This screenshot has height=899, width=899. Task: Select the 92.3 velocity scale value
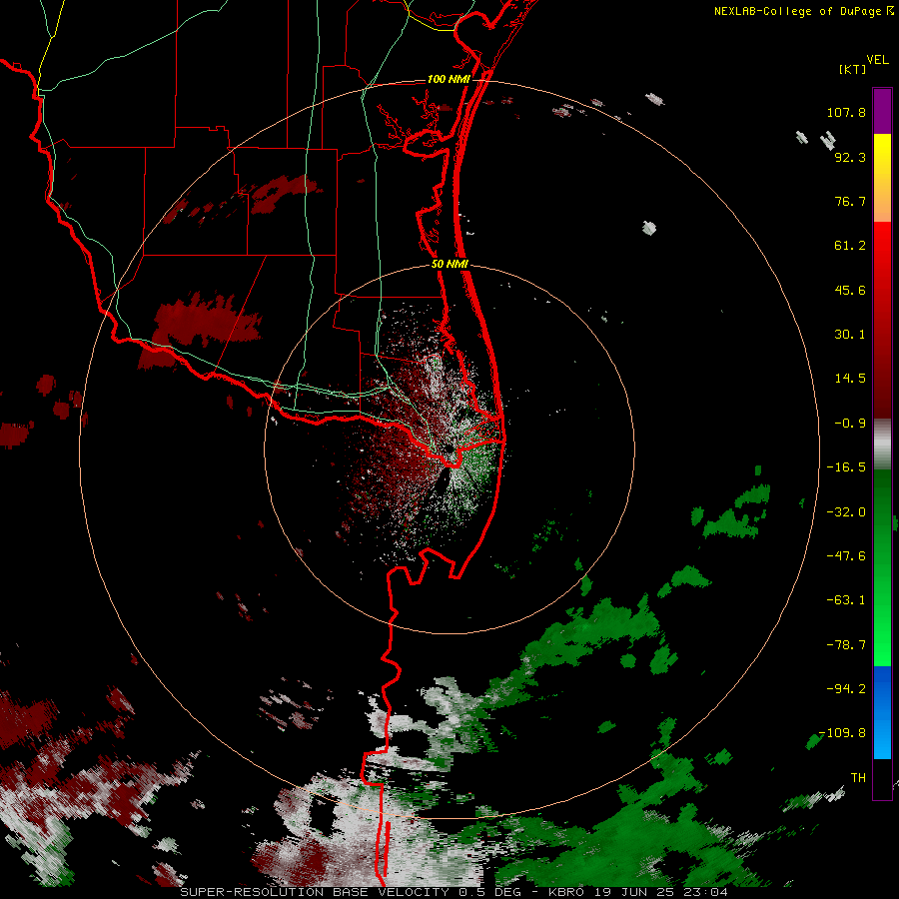click(x=850, y=157)
